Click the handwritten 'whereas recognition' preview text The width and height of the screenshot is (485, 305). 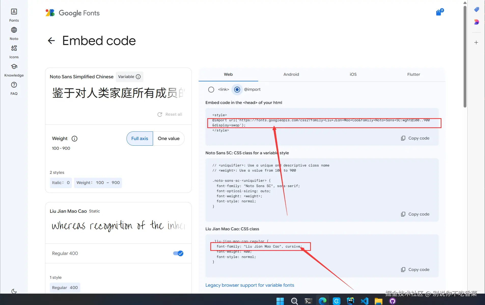118,225
